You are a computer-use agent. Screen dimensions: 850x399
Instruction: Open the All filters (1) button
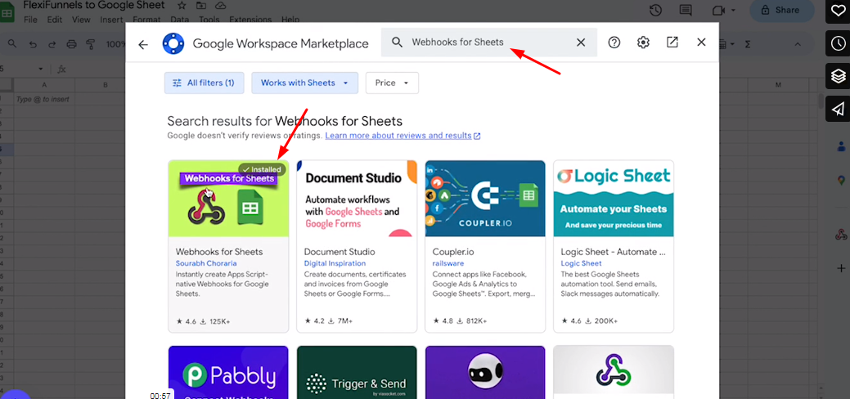point(205,83)
